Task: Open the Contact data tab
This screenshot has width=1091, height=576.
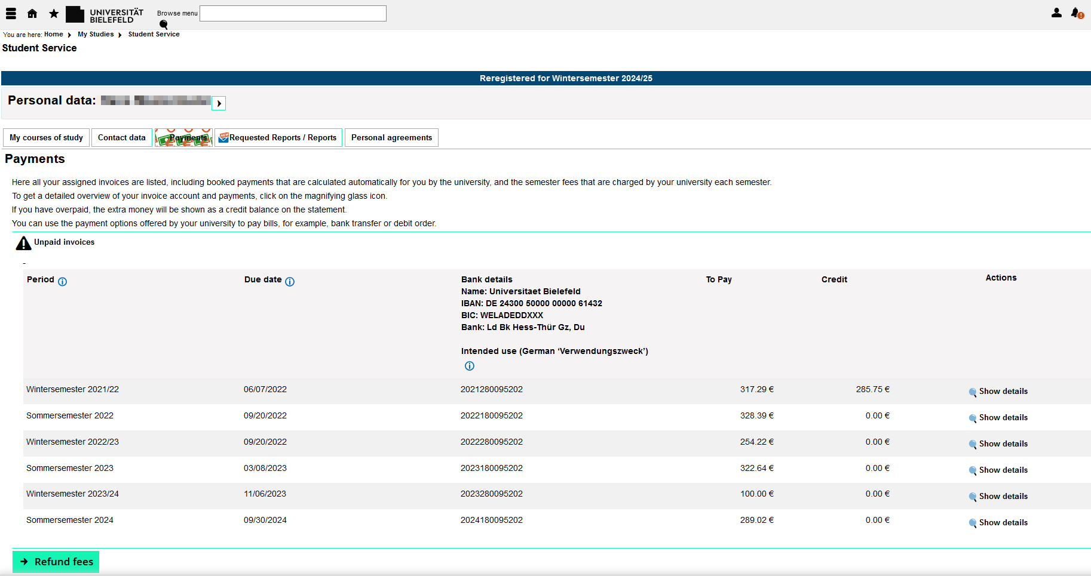Action: pyautogui.click(x=121, y=137)
